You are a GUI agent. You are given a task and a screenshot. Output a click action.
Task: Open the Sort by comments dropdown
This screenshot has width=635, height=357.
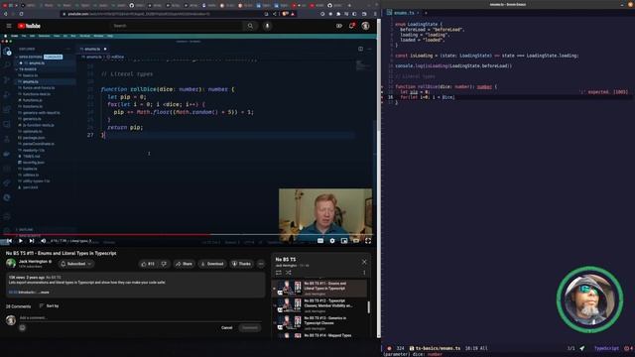point(50,306)
